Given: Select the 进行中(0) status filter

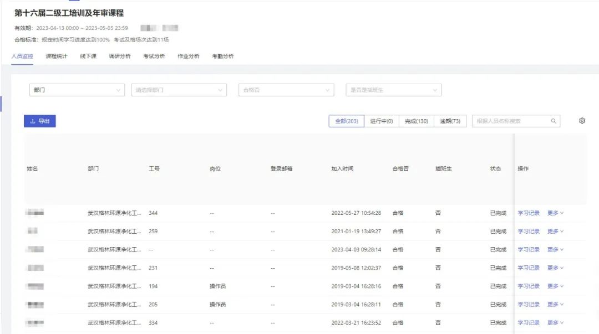Looking at the screenshot, I should [381, 121].
